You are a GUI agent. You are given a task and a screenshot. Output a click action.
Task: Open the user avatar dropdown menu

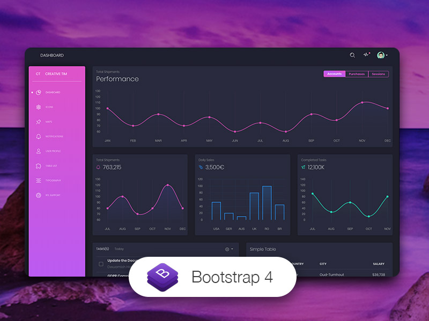[x=381, y=55]
